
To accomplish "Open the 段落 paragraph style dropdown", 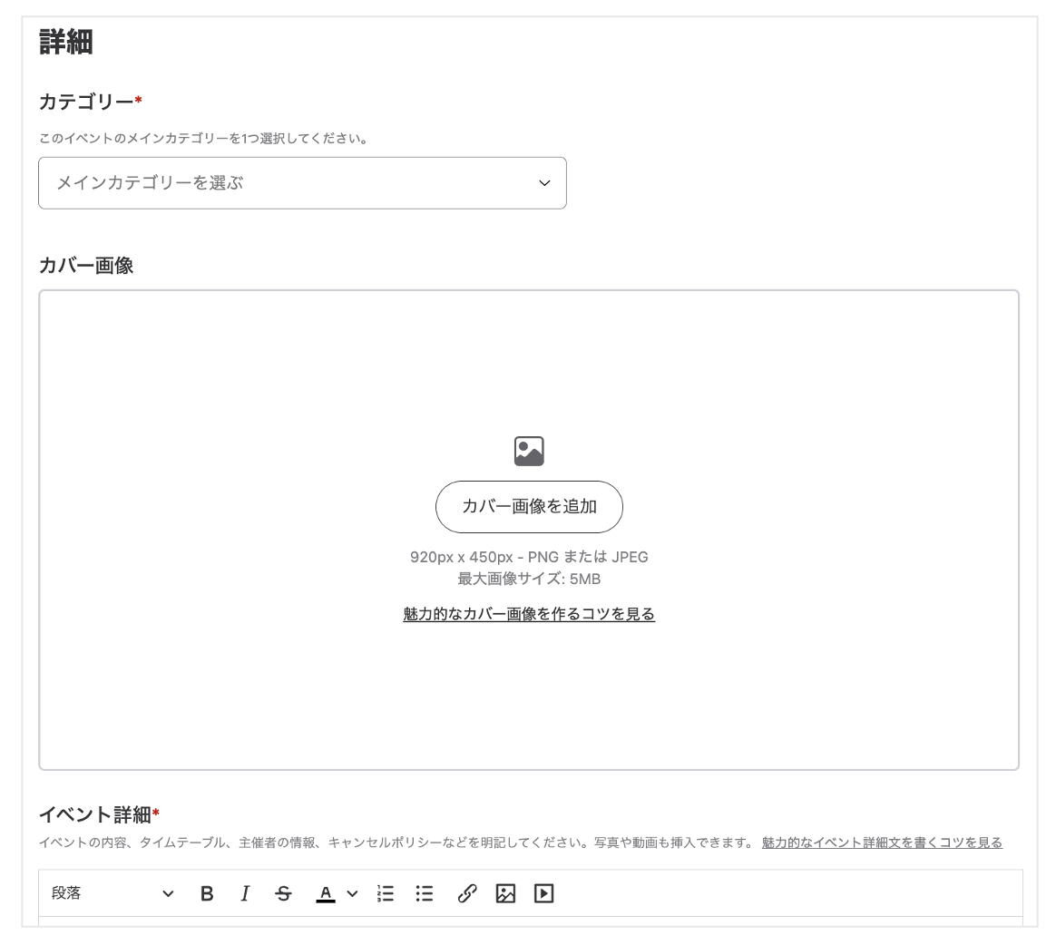I will pos(109,893).
